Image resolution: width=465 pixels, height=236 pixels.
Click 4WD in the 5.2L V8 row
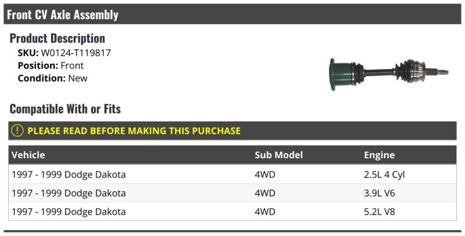(266, 211)
